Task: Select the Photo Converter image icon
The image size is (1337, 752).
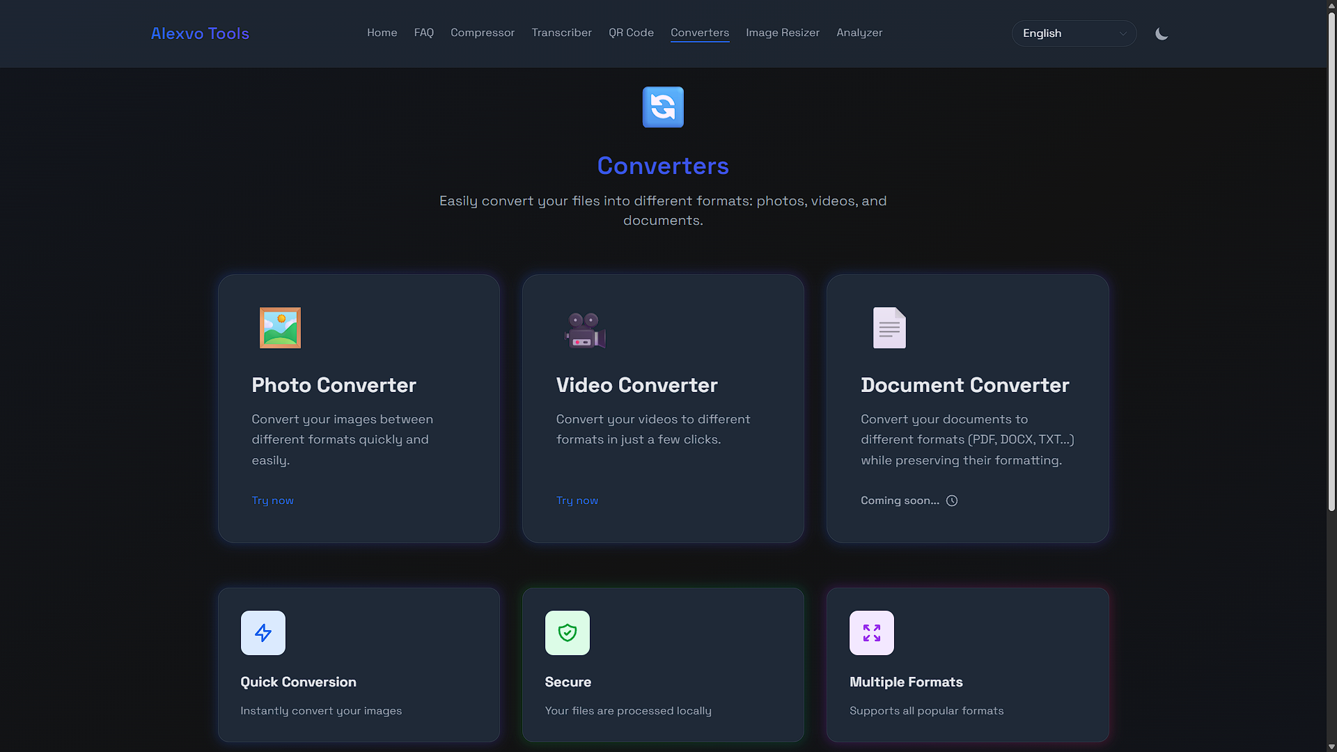Action: point(279,327)
